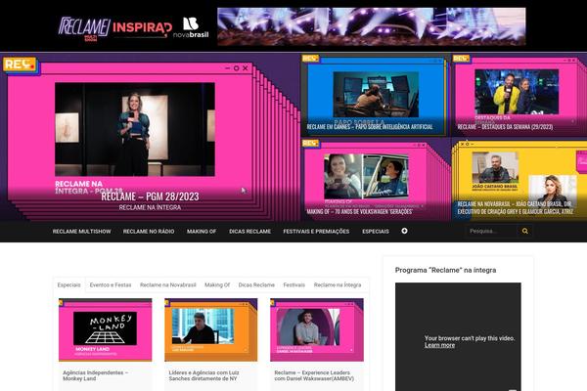
Task: Click Líderes e Agências com Luiz Sanches title
Action: click(204, 375)
